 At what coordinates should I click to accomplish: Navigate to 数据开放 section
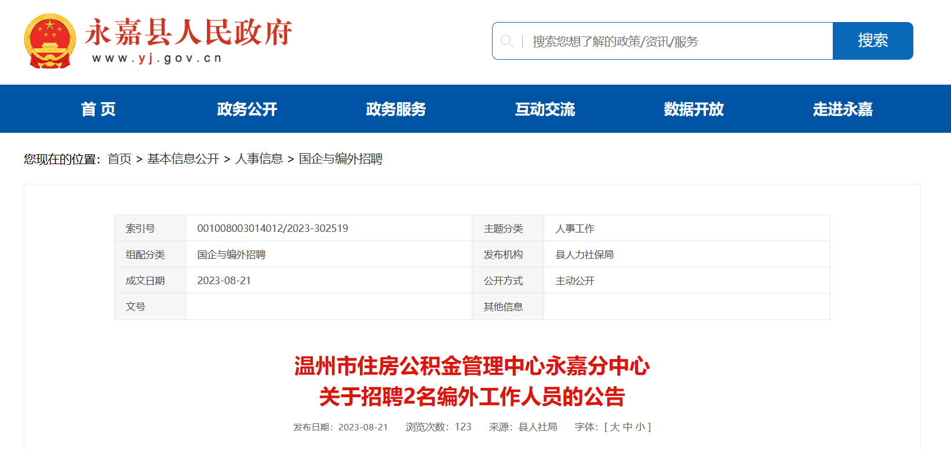point(694,109)
